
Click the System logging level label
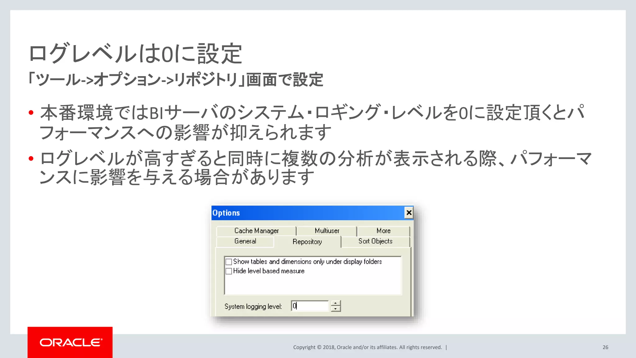tap(253, 306)
